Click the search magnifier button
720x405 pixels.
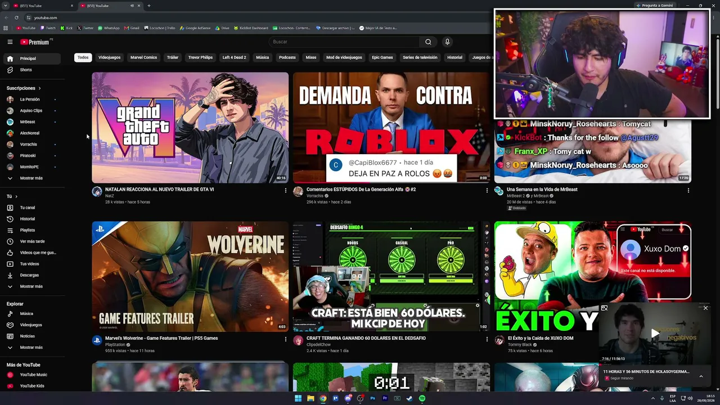pyautogui.click(x=428, y=42)
